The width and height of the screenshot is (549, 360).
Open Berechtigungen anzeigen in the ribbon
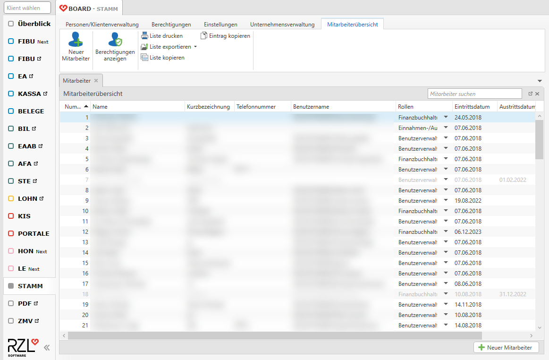tap(115, 40)
